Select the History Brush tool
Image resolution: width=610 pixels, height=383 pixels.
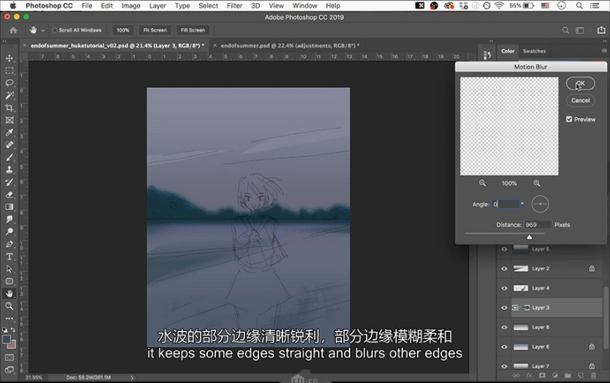pos(9,182)
